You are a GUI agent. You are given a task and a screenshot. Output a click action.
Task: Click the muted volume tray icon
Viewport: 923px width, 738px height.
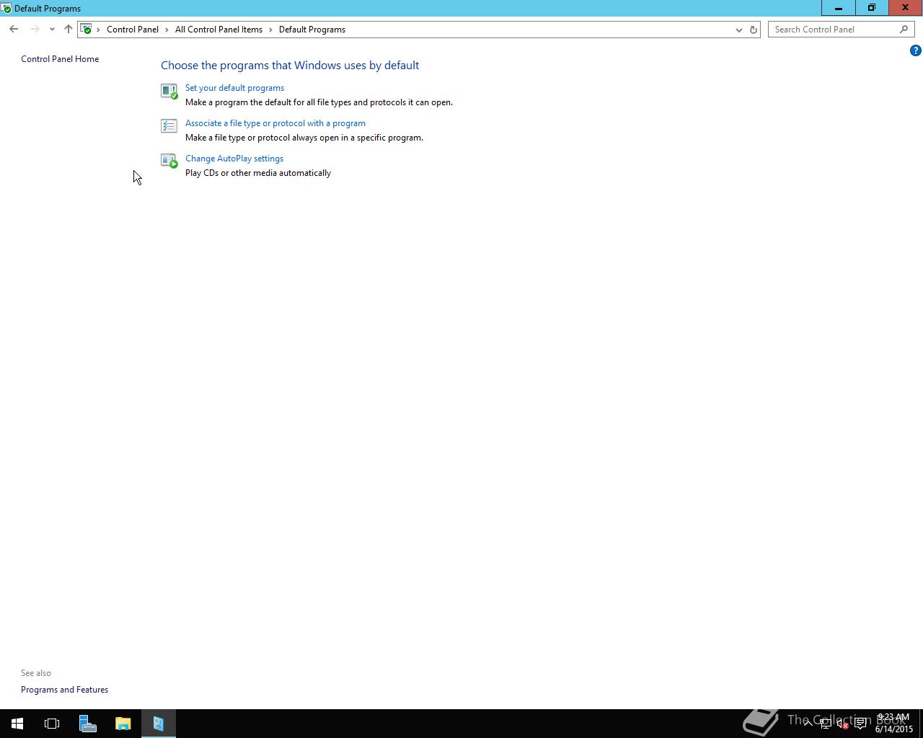click(x=842, y=724)
